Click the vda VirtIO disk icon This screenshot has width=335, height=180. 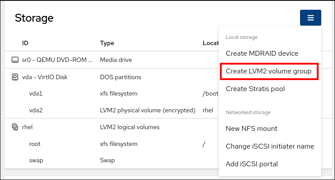click(x=15, y=77)
